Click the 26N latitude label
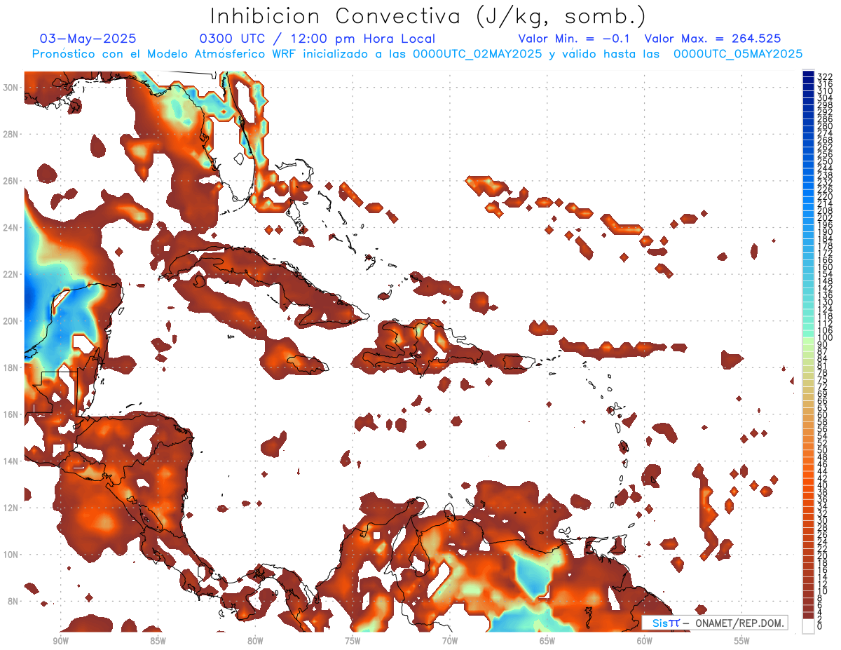Screen dimensions: 841x650 point(12,181)
